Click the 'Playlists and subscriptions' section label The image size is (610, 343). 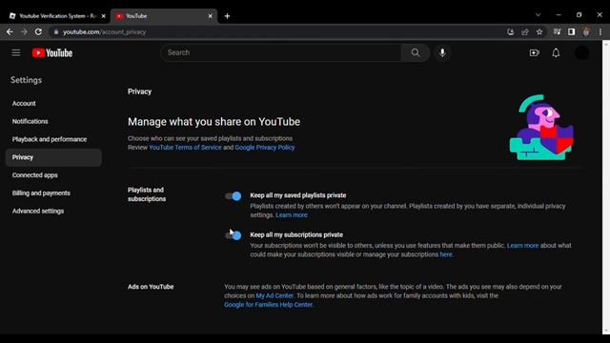click(147, 194)
